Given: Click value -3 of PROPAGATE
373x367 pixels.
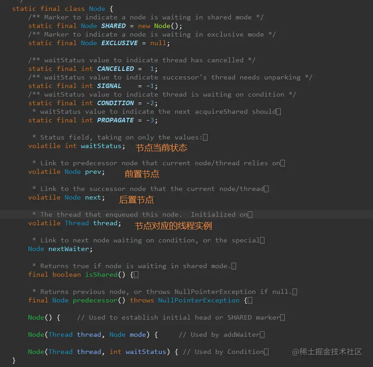Looking at the screenshot, I should [x=150, y=120].
